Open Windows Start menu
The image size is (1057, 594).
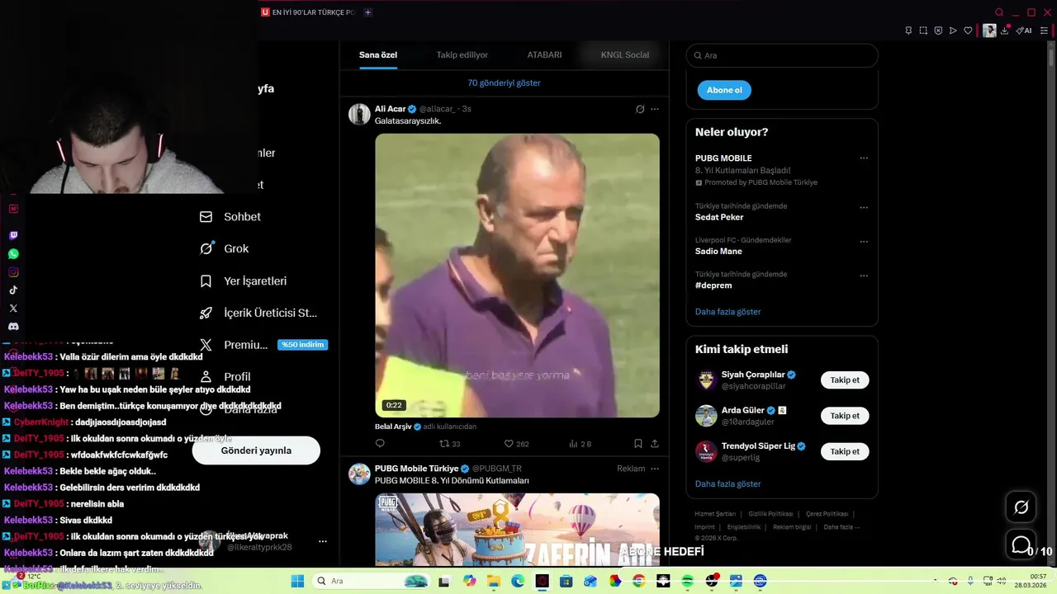click(297, 581)
